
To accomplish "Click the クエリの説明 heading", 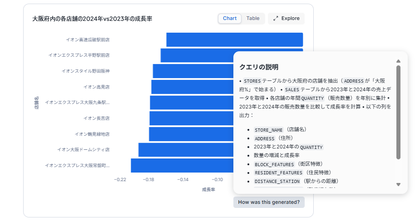I will (259, 67).
